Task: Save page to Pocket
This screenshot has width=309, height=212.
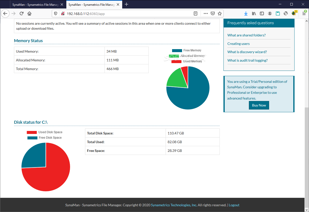Action: point(213,13)
